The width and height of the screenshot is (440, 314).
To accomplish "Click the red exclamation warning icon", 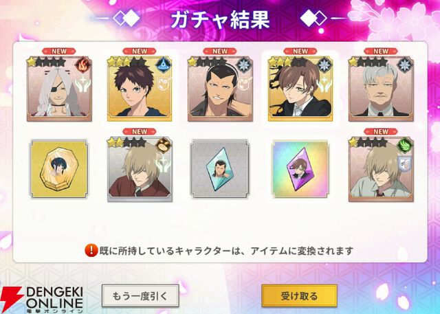I will 91,250.
